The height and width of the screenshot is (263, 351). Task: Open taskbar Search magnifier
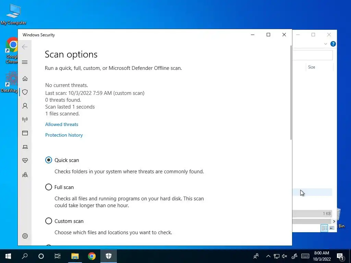pyautogui.click(x=25, y=256)
